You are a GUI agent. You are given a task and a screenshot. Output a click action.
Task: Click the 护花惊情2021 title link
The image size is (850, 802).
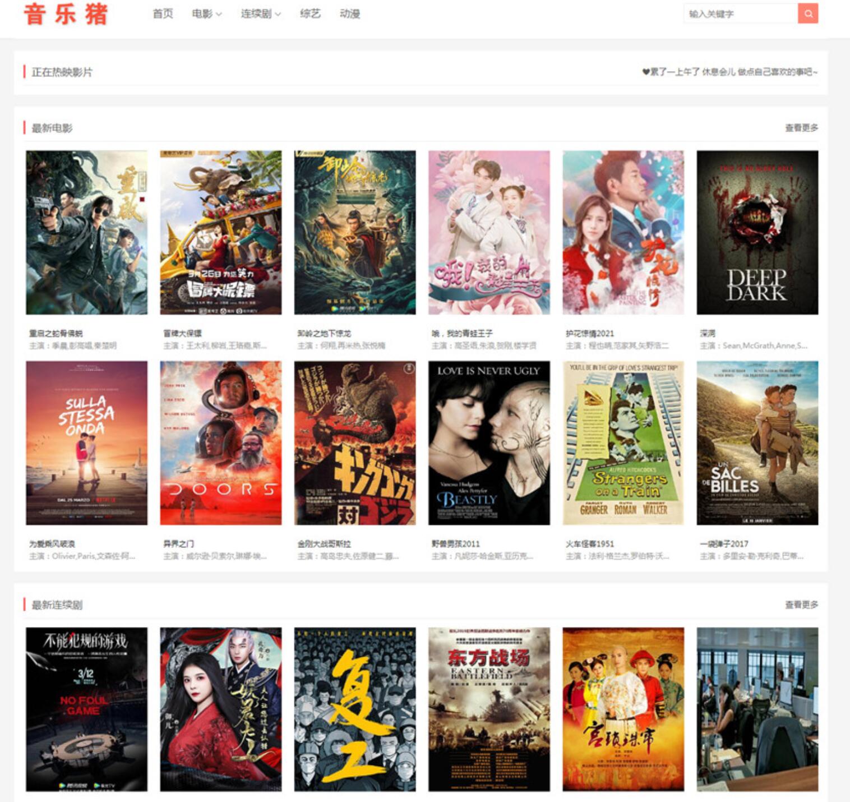click(x=589, y=333)
